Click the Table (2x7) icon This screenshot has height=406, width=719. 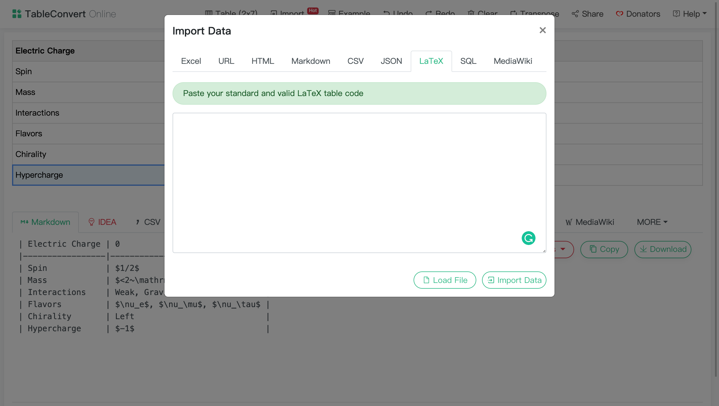pyautogui.click(x=209, y=13)
